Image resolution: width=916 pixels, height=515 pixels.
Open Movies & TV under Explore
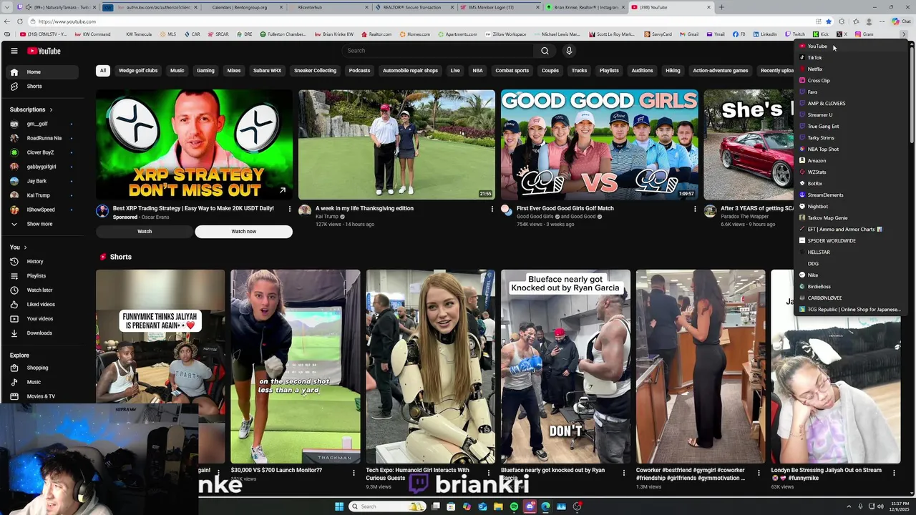click(x=43, y=396)
